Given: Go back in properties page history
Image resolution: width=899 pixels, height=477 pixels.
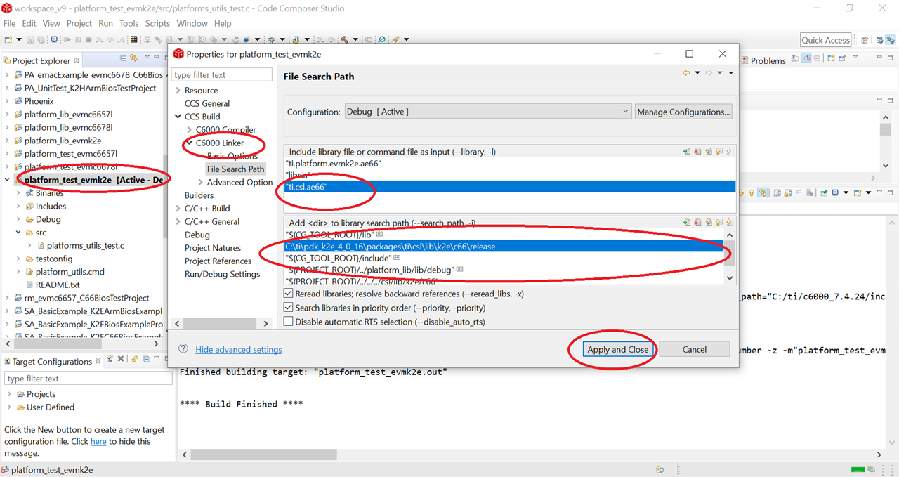Looking at the screenshot, I should click(686, 73).
